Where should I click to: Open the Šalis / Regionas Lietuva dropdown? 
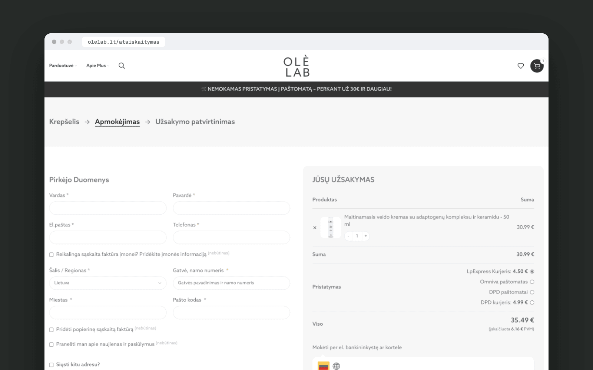(x=108, y=283)
